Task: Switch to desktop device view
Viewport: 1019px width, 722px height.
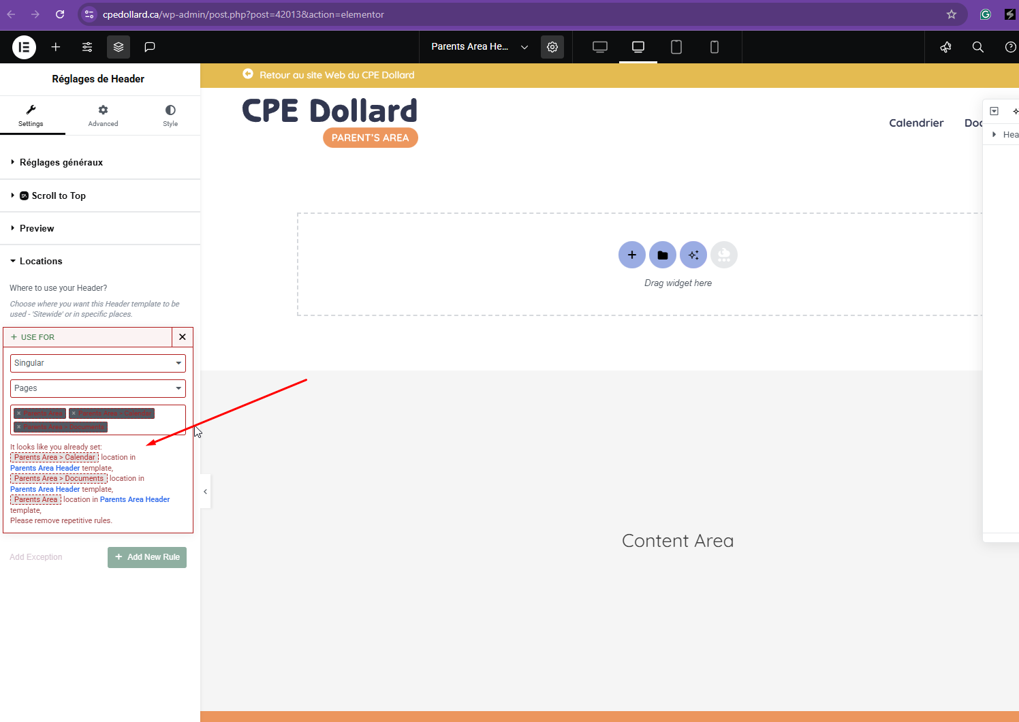Action: 600,47
